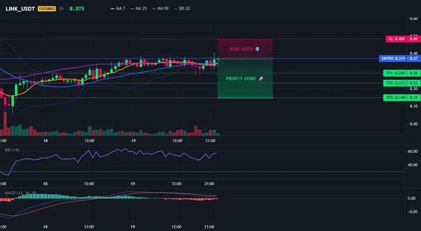
Task: Open the MACD (12, 26, 9) indicator label
Action: [x=20, y=193]
